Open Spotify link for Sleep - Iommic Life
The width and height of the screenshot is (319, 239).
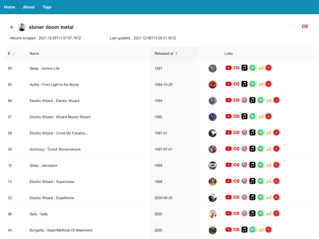[252, 68]
